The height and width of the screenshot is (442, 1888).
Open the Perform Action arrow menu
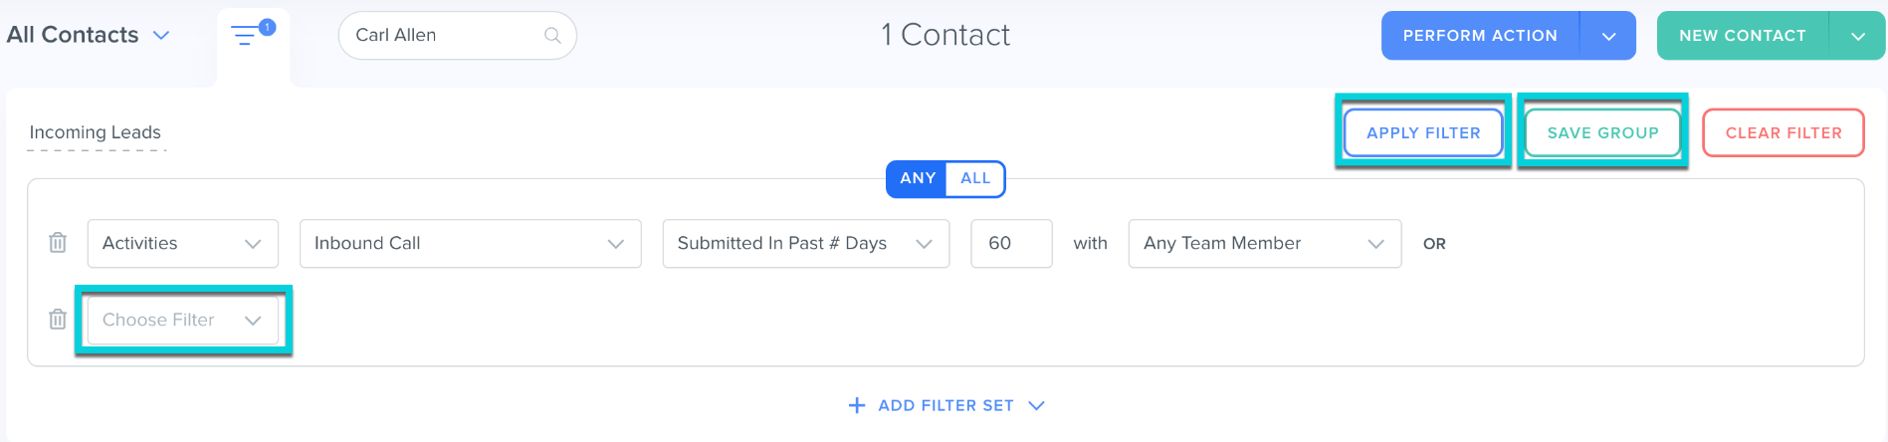(x=1608, y=36)
